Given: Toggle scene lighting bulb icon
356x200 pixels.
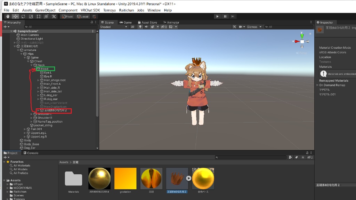Looking at the screenshot, I should pyautogui.click(x=140, y=27).
